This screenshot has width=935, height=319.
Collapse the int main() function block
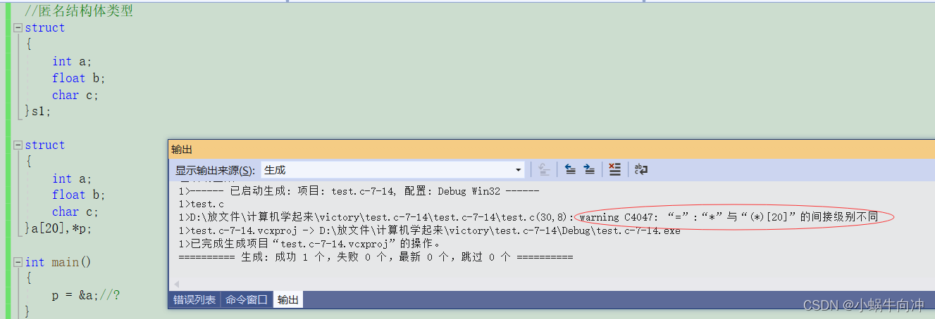pos(18,262)
